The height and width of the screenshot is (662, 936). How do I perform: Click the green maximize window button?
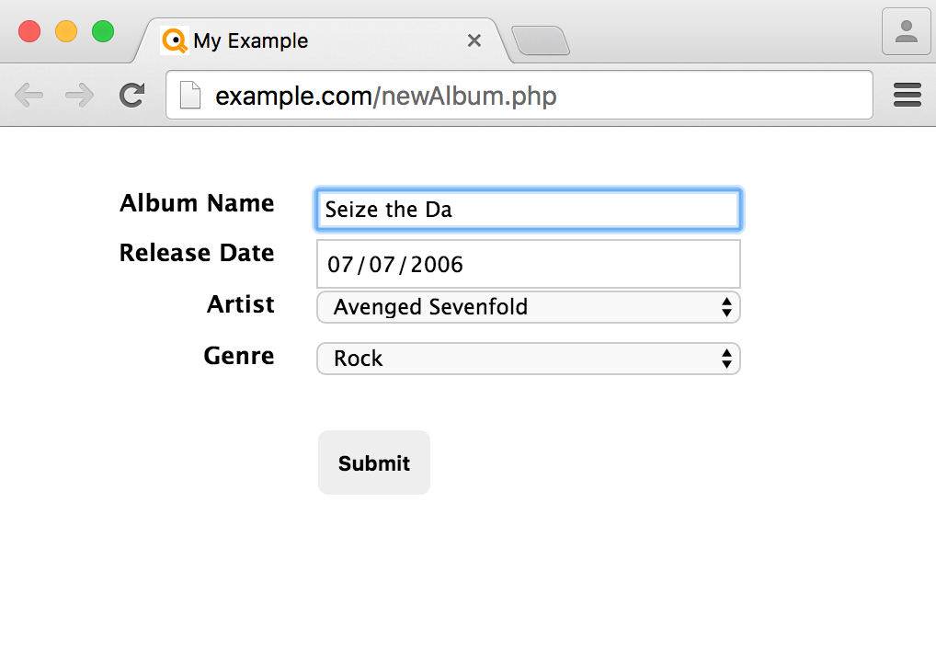[x=102, y=31]
